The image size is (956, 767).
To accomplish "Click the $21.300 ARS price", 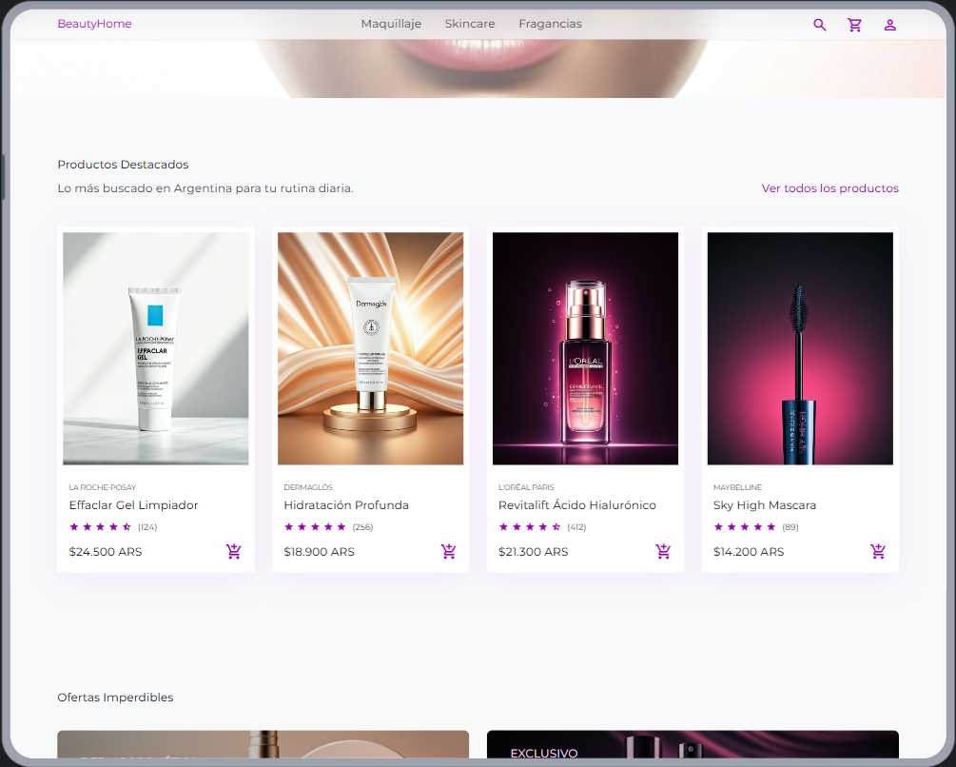I will coord(533,552).
